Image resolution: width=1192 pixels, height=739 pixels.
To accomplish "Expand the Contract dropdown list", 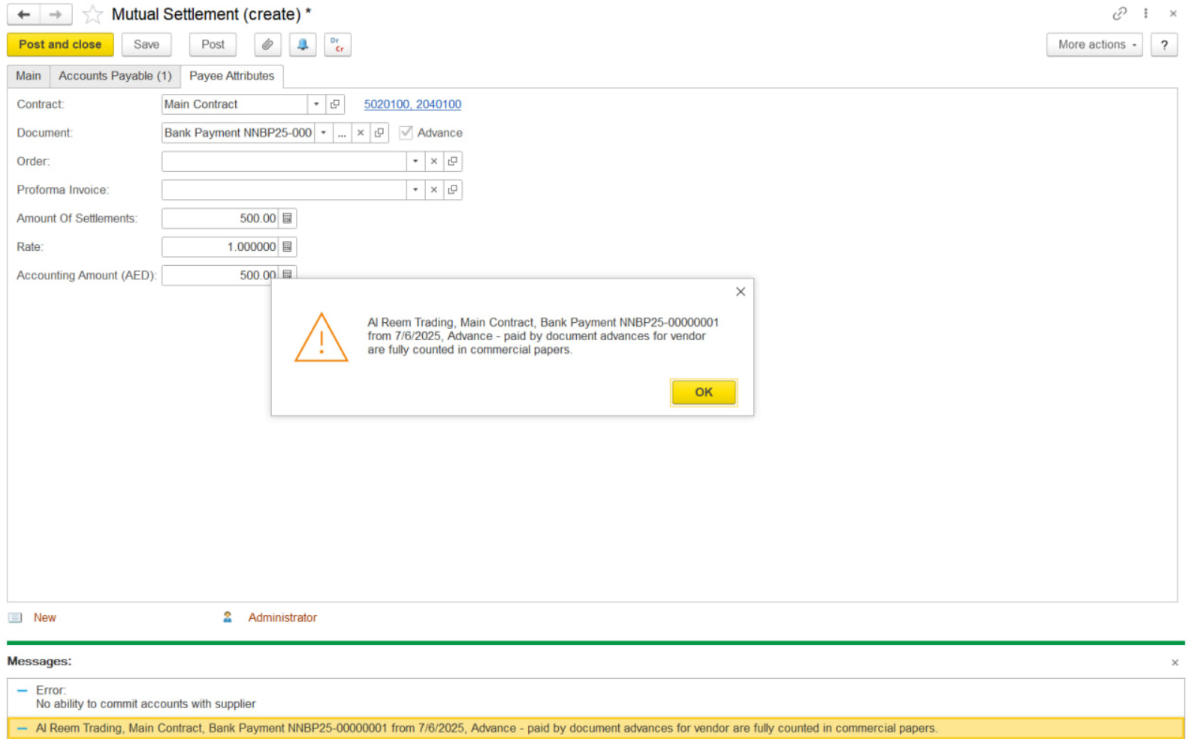I will (x=316, y=104).
